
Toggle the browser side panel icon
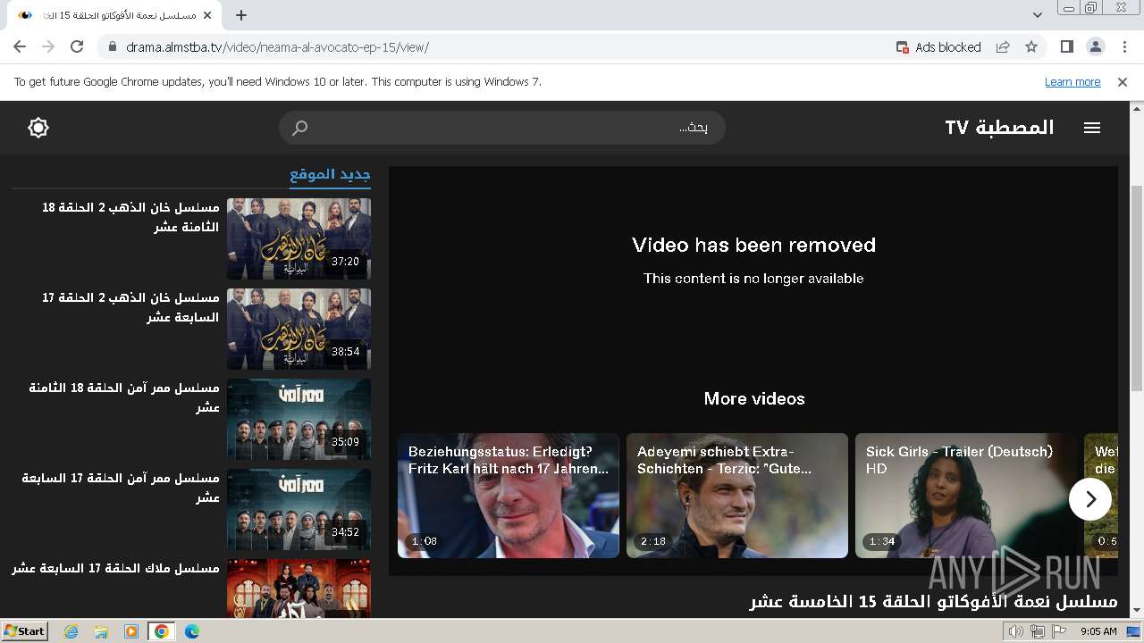[x=1066, y=46]
